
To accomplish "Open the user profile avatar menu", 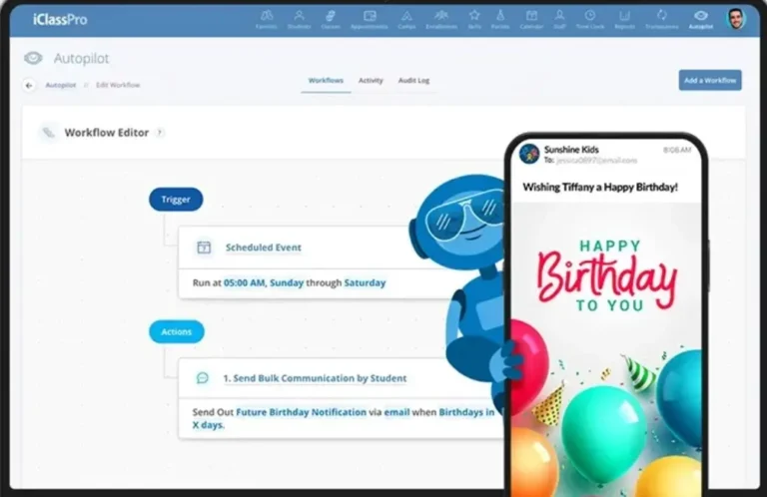I will (x=736, y=19).
